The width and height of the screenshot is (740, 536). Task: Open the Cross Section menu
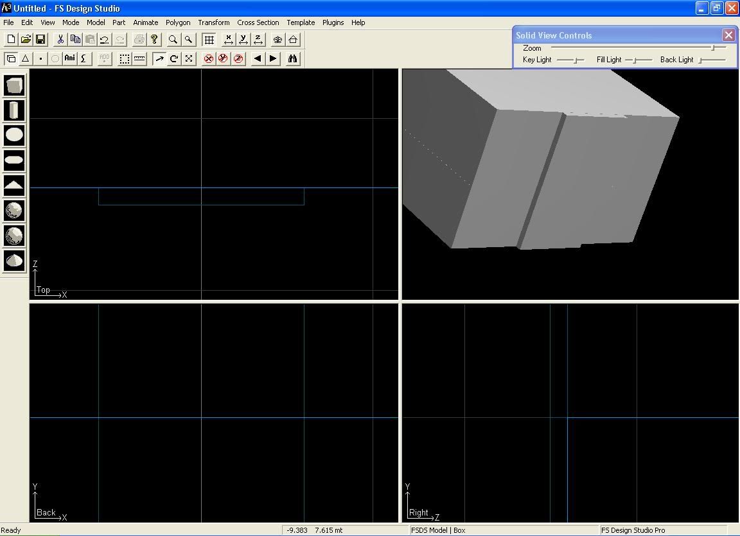[258, 22]
